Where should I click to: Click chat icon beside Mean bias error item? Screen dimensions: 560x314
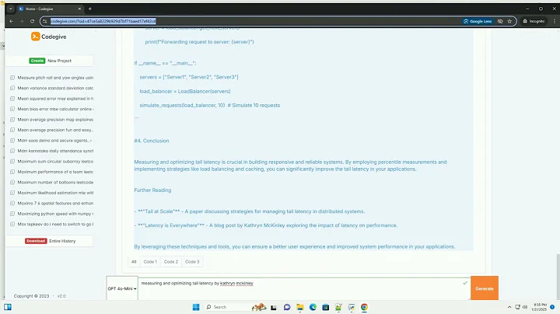point(12,109)
